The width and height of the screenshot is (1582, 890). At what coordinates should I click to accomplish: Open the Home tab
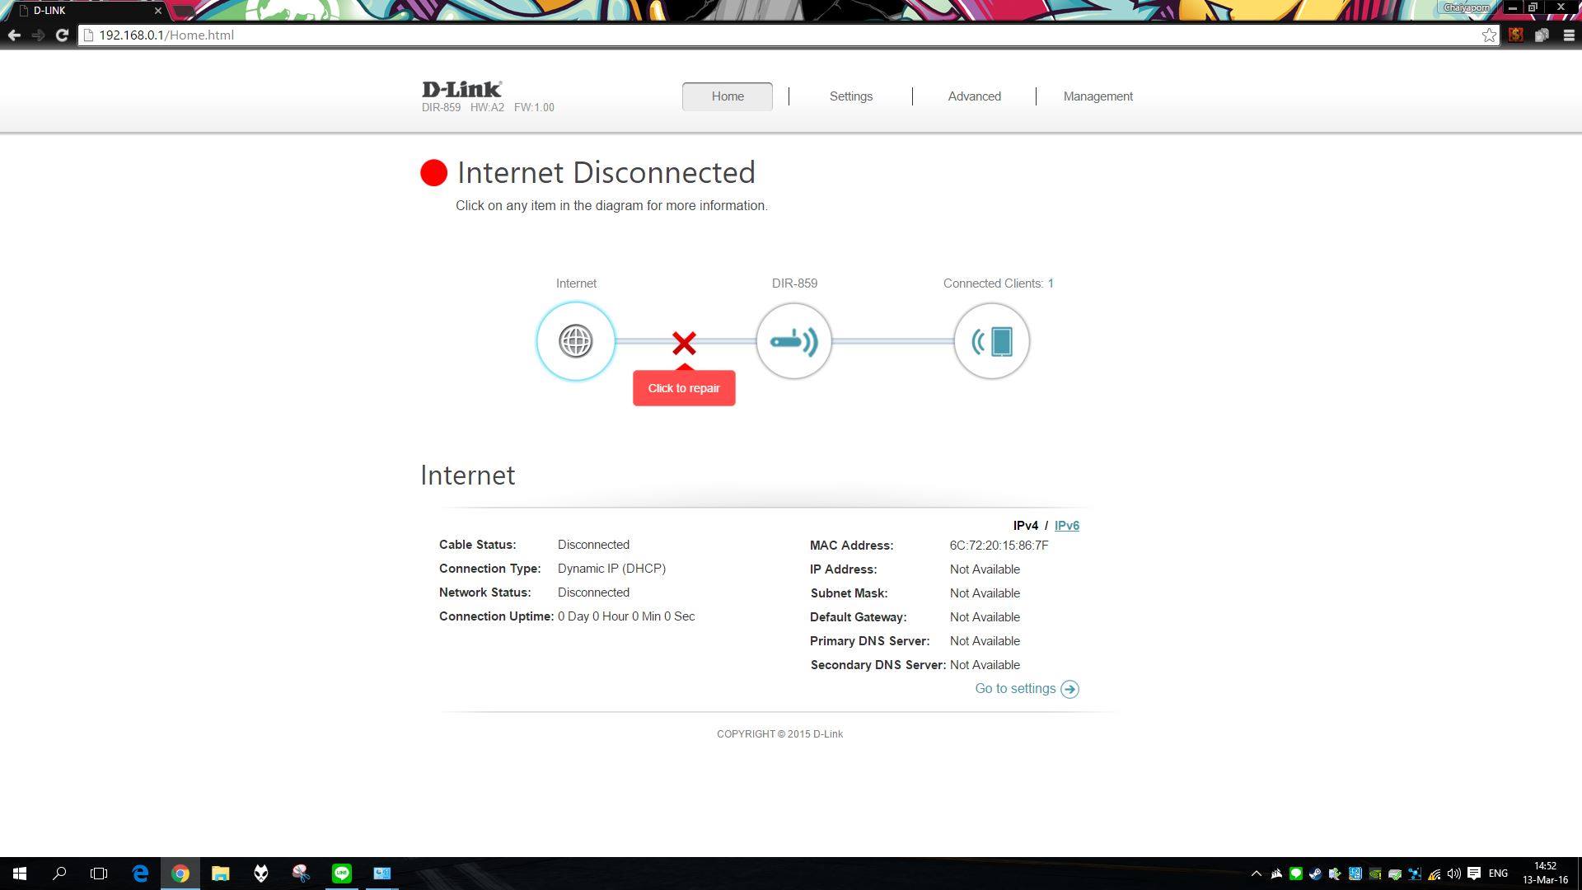point(728,96)
